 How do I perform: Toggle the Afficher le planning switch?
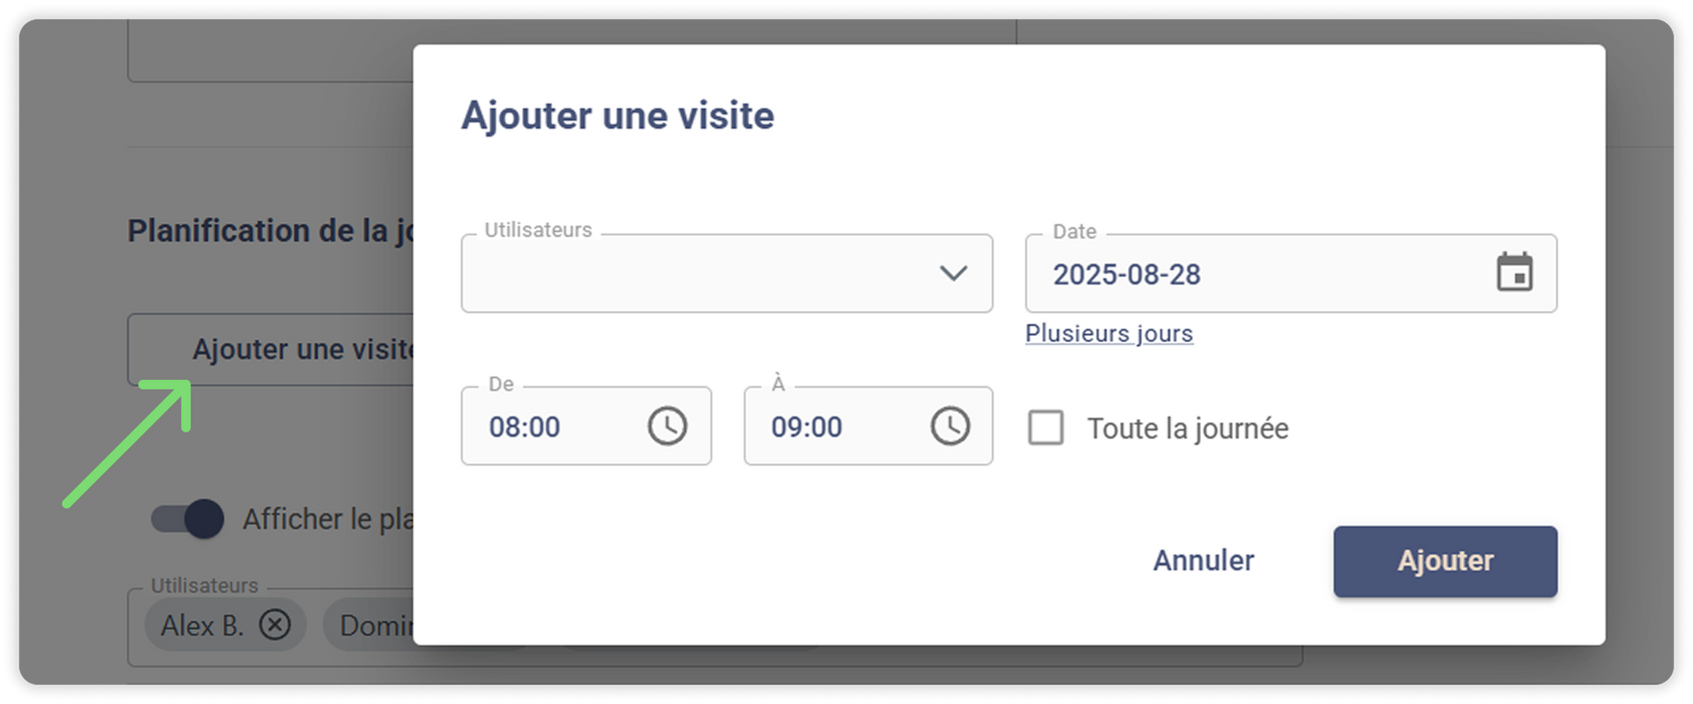tap(187, 519)
